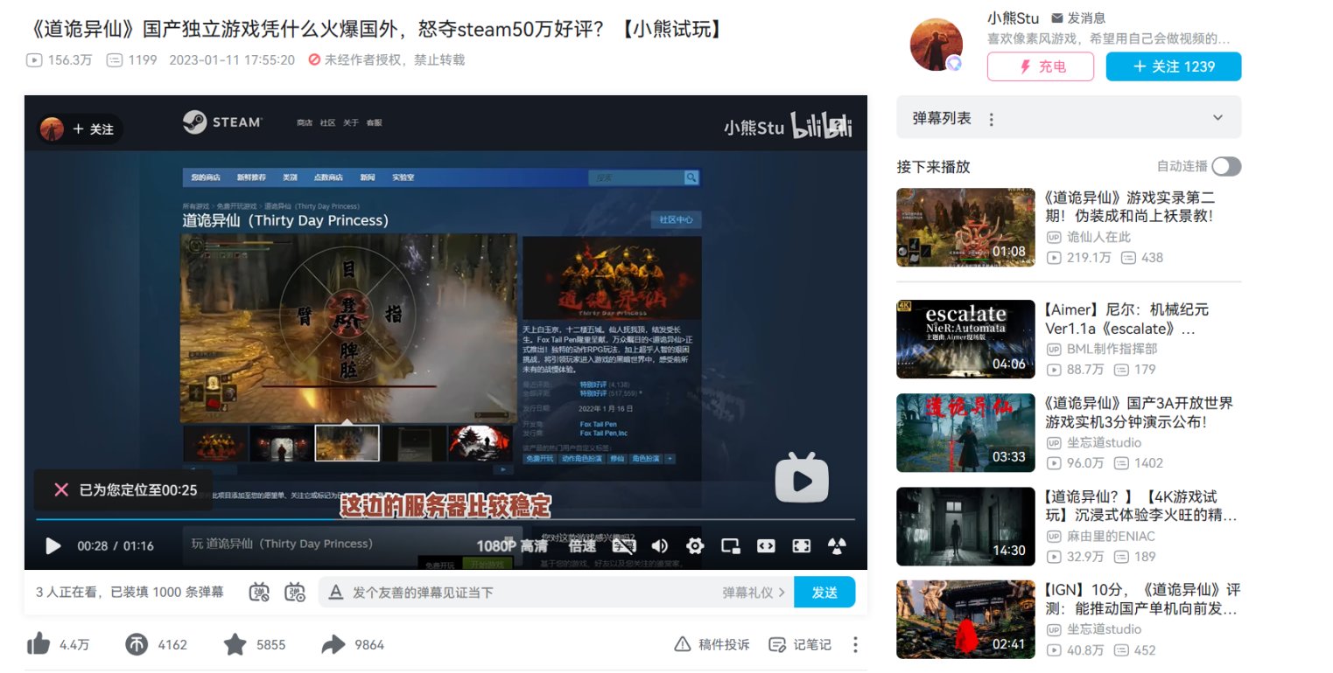Open danmaku display settings

[295, 593]
